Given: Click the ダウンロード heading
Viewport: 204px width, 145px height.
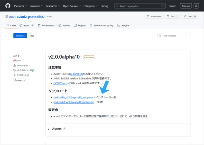Looking at the screenshot, I should [58, 91].
